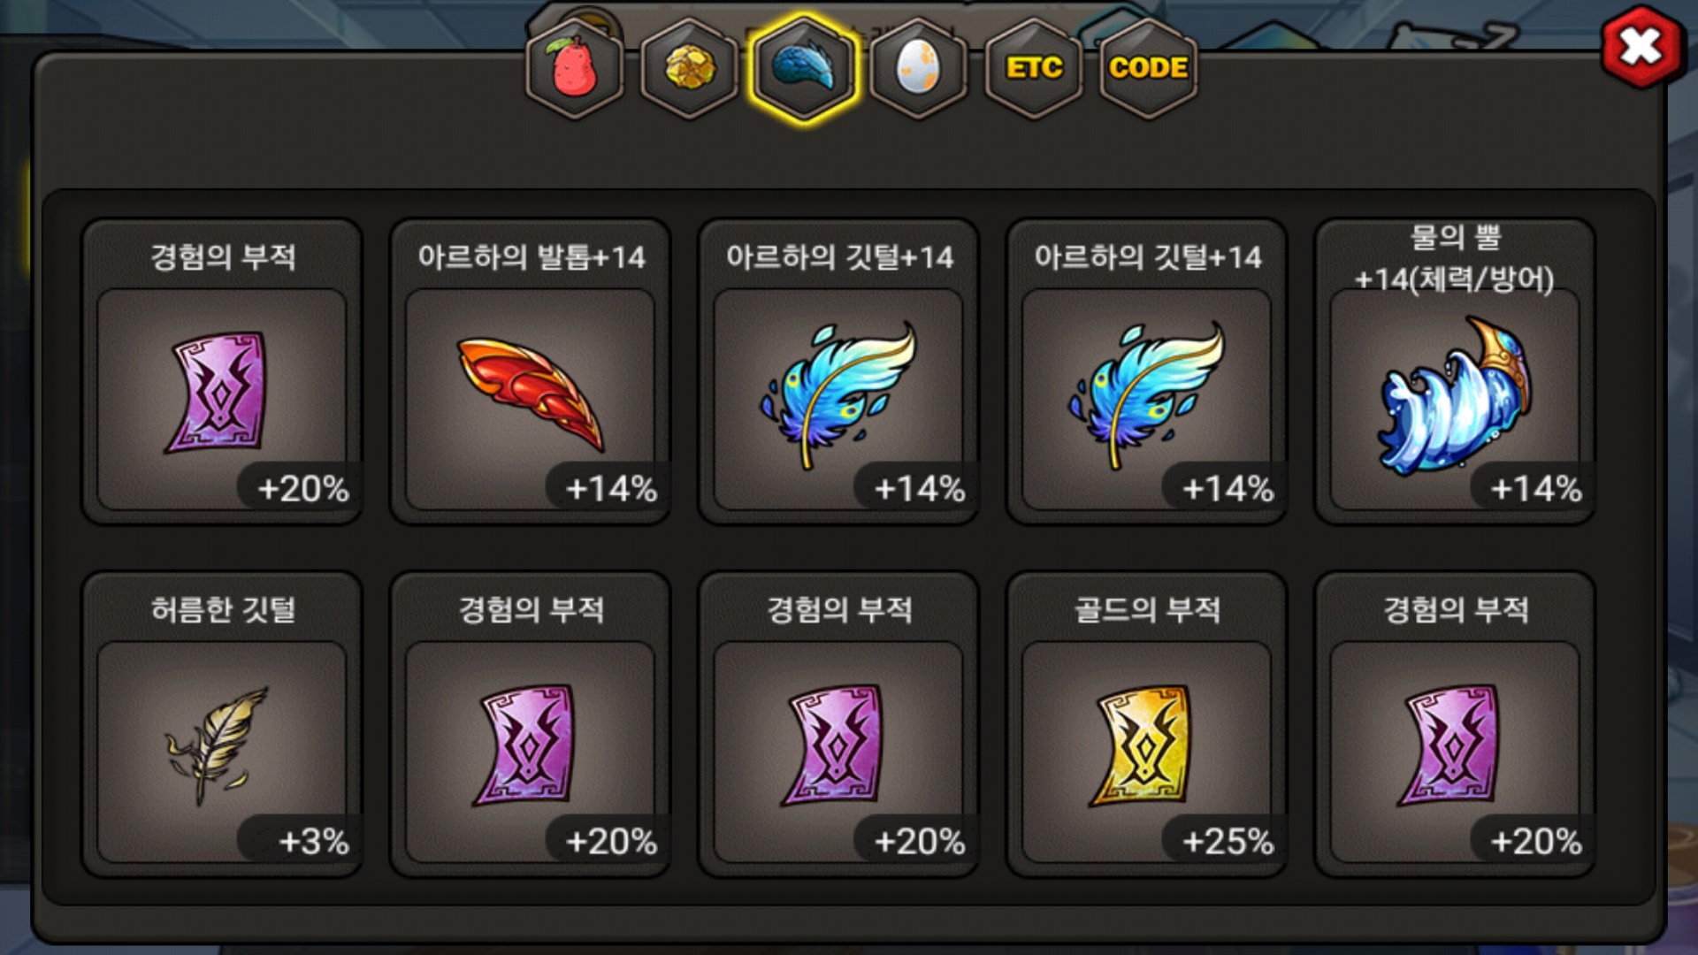Select the shabby feather 허름한 깃털 item
This screenshot has height=955, width=1698.
221,724
